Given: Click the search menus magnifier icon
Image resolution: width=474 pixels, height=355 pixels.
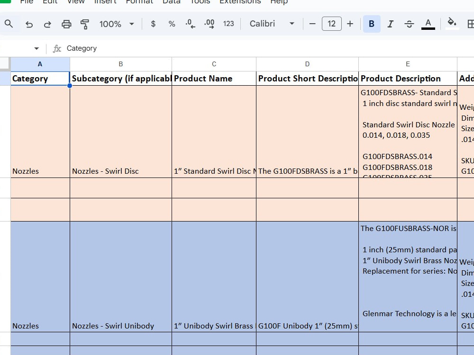Looking at the screenshot, I should (9, 24).
